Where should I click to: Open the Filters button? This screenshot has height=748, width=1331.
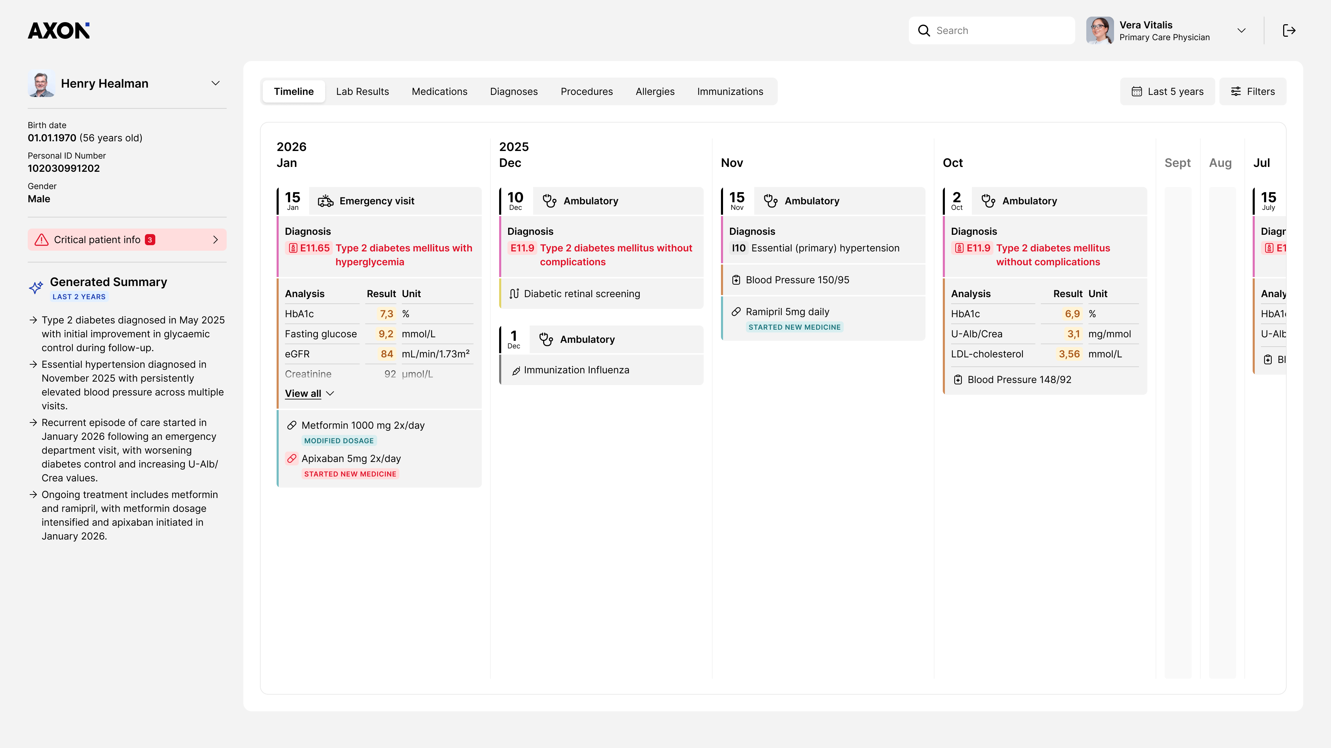point(1252,91)
